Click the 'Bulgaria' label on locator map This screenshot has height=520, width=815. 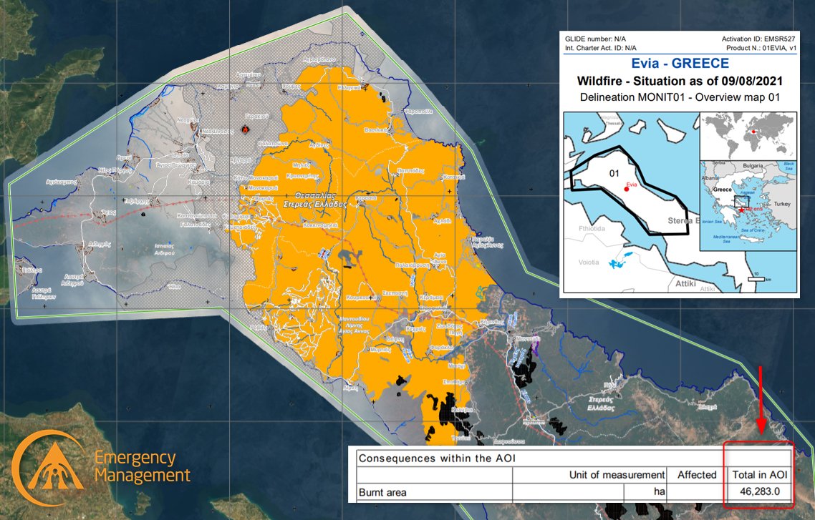click(752, 166)
